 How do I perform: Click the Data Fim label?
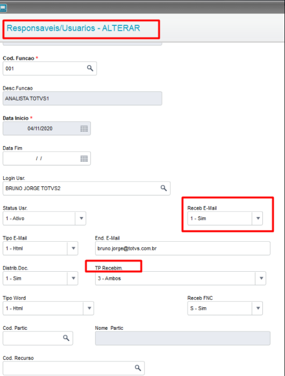[12, 148]
